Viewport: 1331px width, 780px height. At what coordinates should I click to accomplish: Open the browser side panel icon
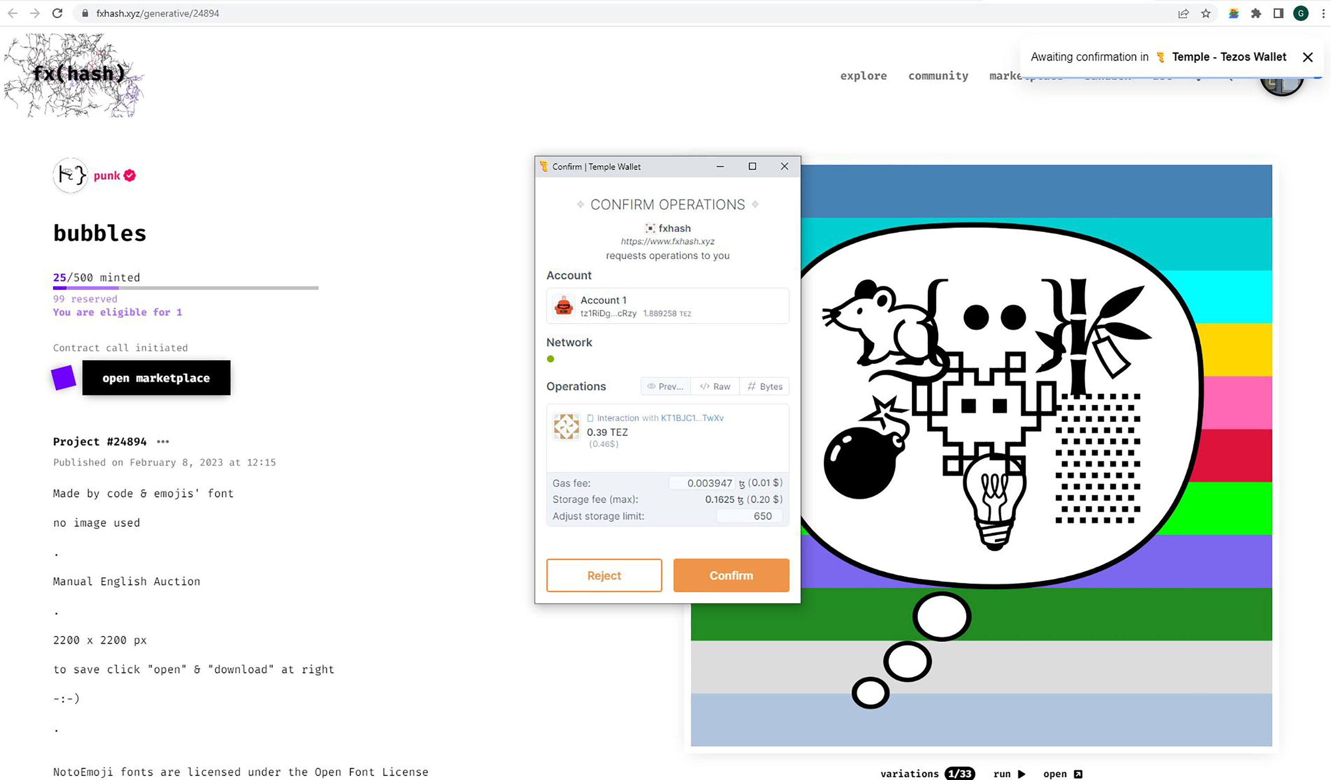click(1278, 13)
